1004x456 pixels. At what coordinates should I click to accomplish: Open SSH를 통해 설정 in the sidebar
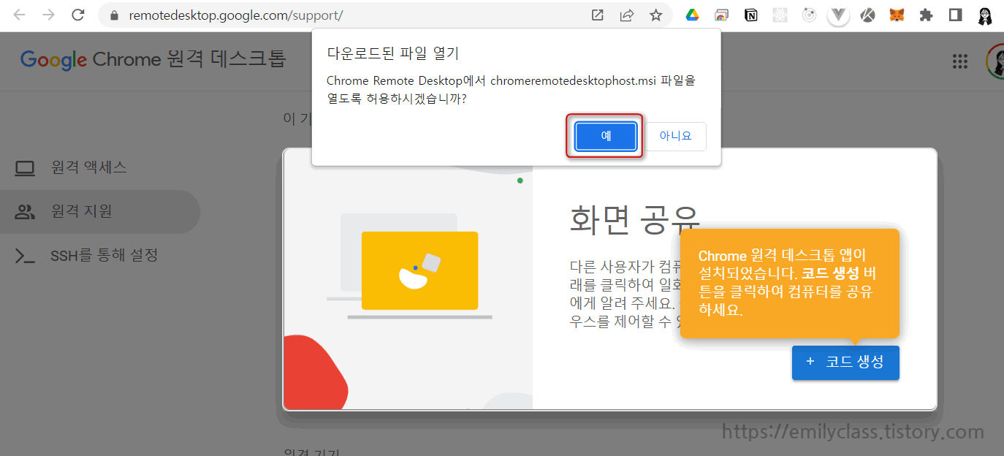(100, 256)
